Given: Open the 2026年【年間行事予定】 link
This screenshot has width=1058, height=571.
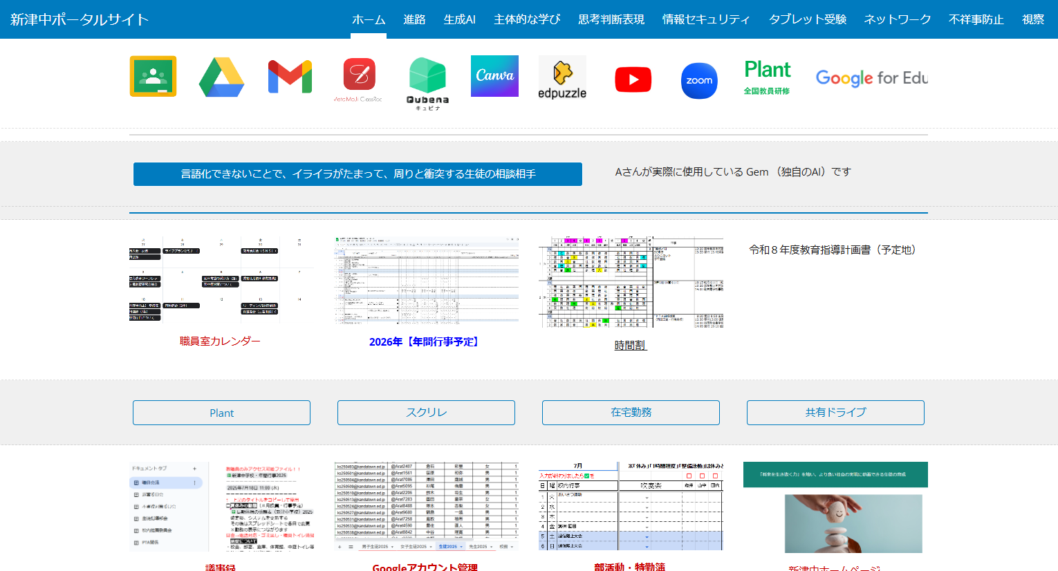Looking at the screenshot, I should (x=426, y=341).
